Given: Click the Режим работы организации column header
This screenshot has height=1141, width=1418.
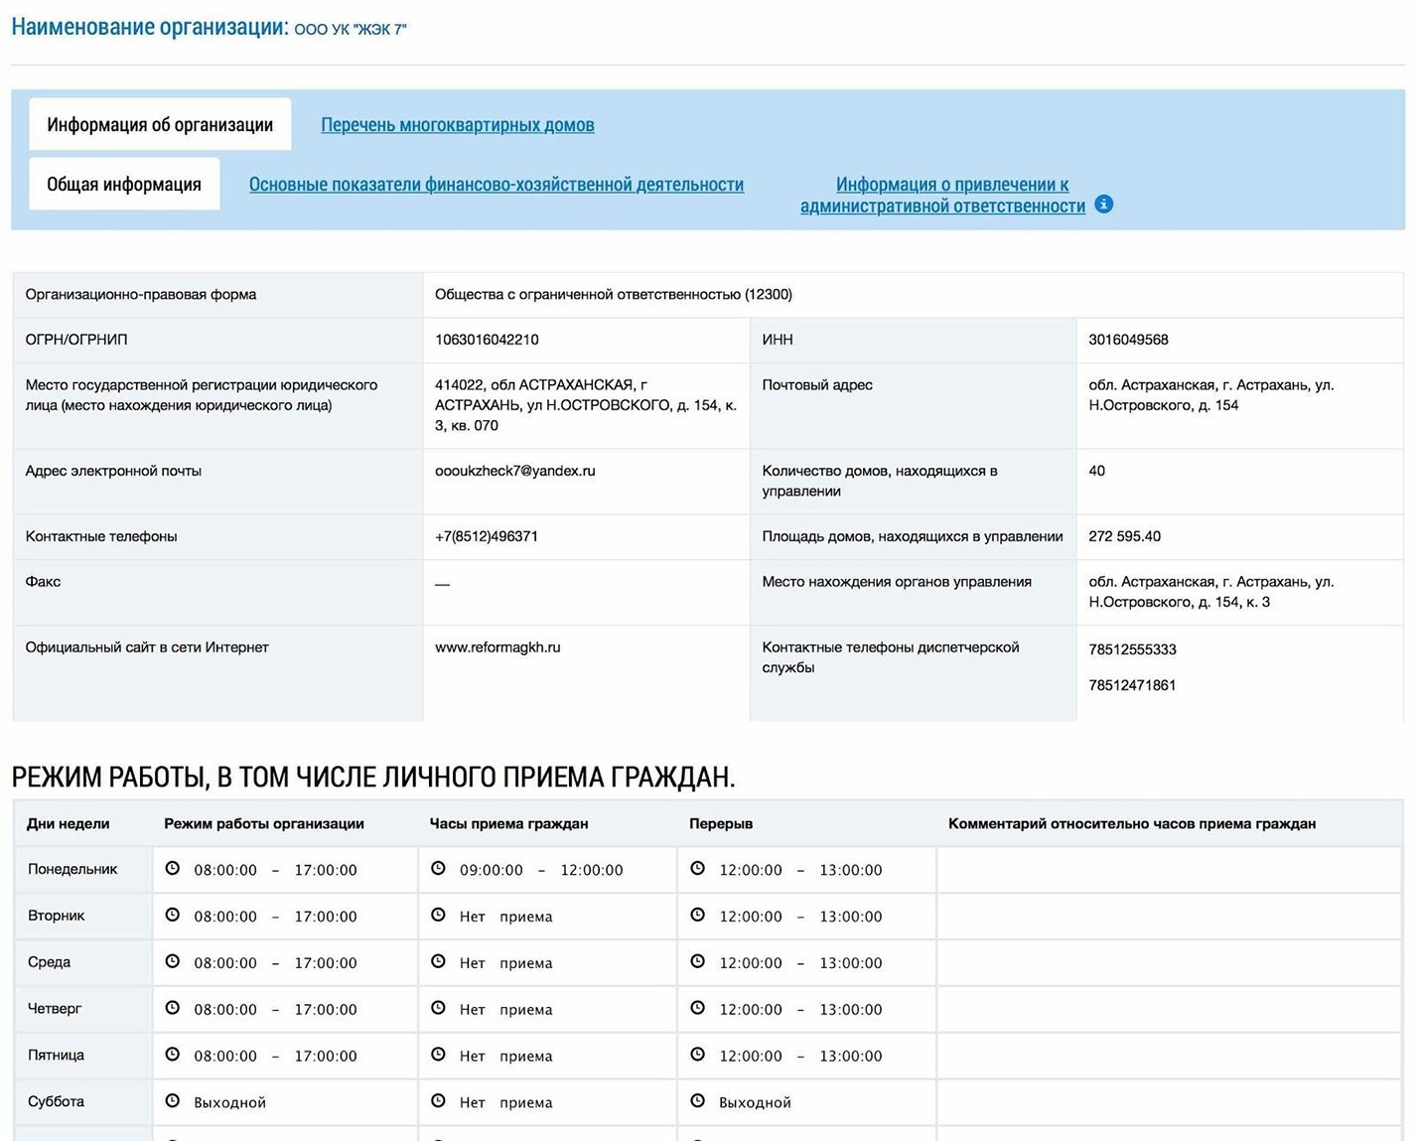Looking at the screenshot, I should point(264,823).
